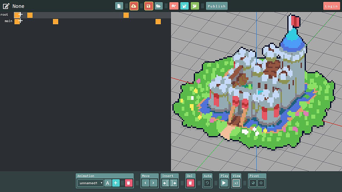The width and height of the screenshot is (342, 192).
Task: Click the cloud upload icon
Action: [x=134, y=6]
